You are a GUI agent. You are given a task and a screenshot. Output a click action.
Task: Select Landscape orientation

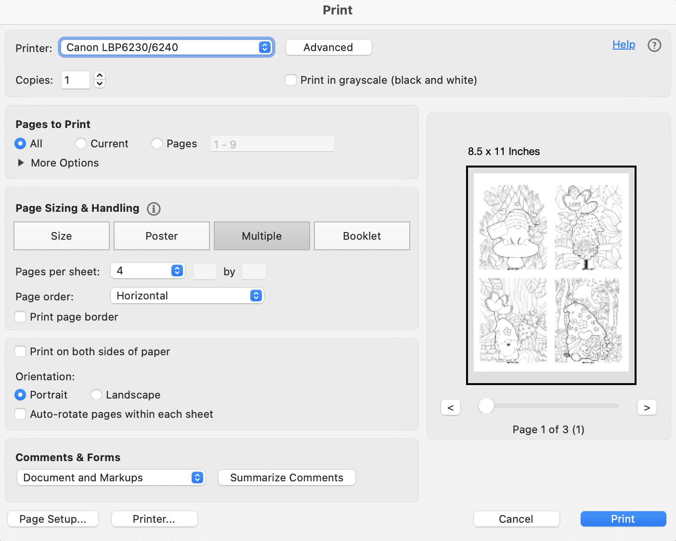click(96, 395)
